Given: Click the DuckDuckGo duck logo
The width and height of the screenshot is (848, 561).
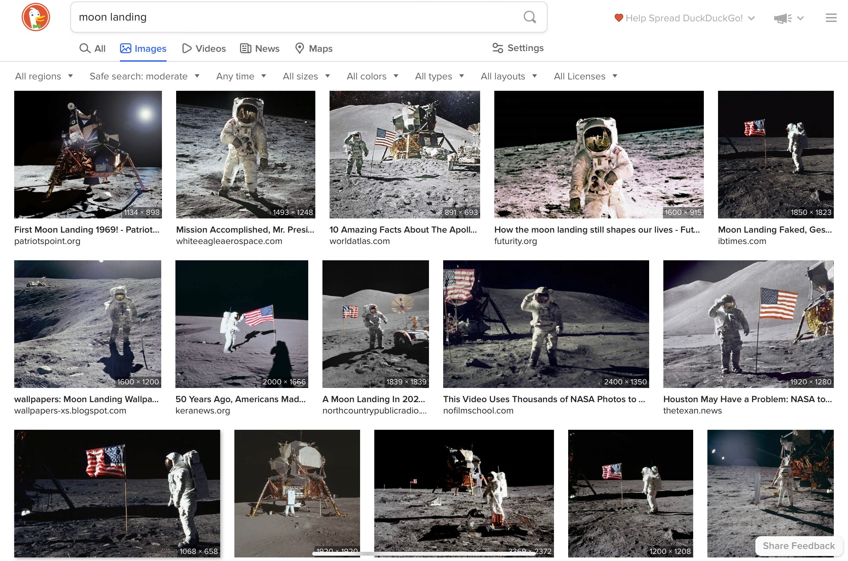Looking at the screenshot, I should [36, 17].
